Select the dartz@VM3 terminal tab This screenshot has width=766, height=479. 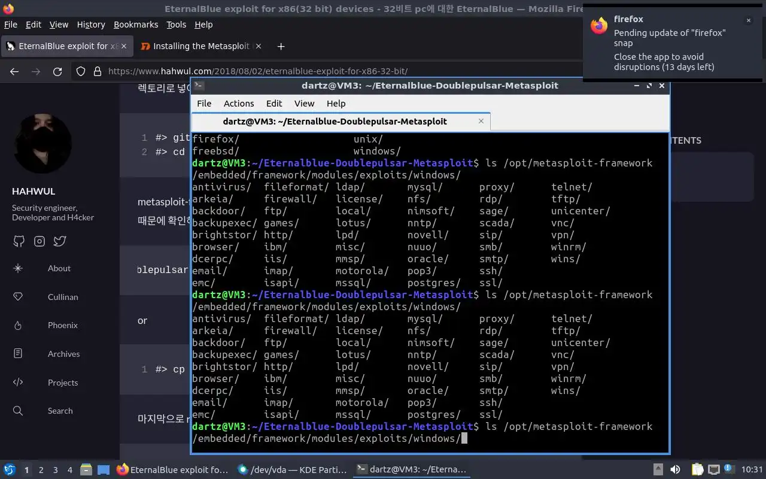(341, 121)
